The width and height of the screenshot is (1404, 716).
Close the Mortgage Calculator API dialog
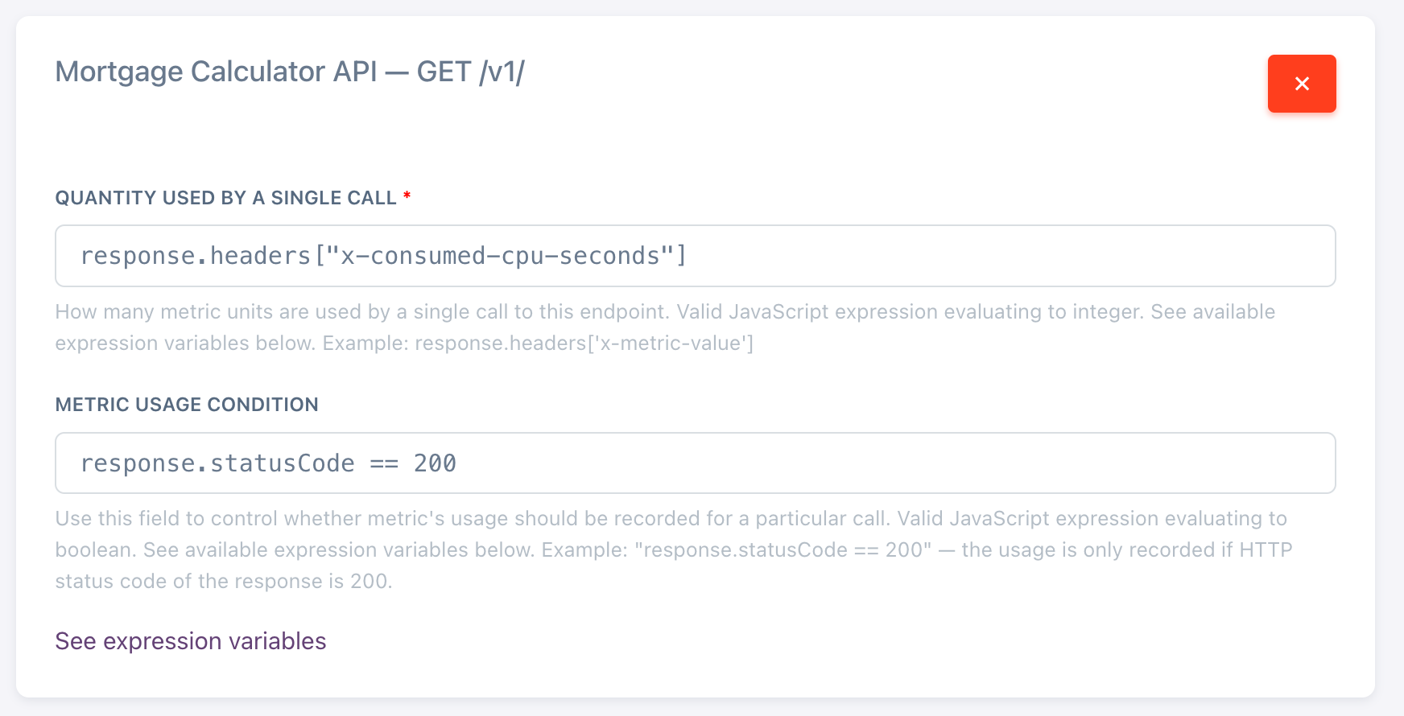click(x=1301, y=84)
